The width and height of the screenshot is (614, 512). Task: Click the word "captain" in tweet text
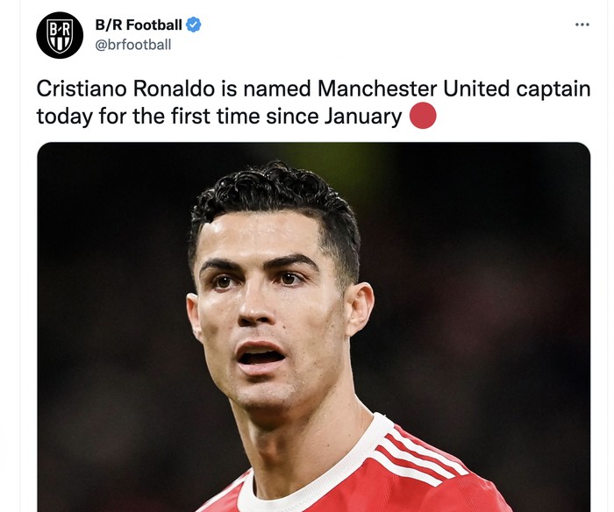coord(553,89)
